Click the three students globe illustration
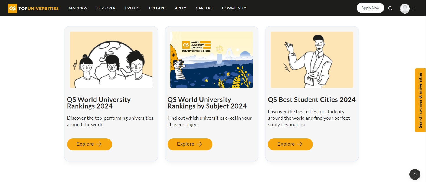 pyautogui.click(x=111, y=60)
